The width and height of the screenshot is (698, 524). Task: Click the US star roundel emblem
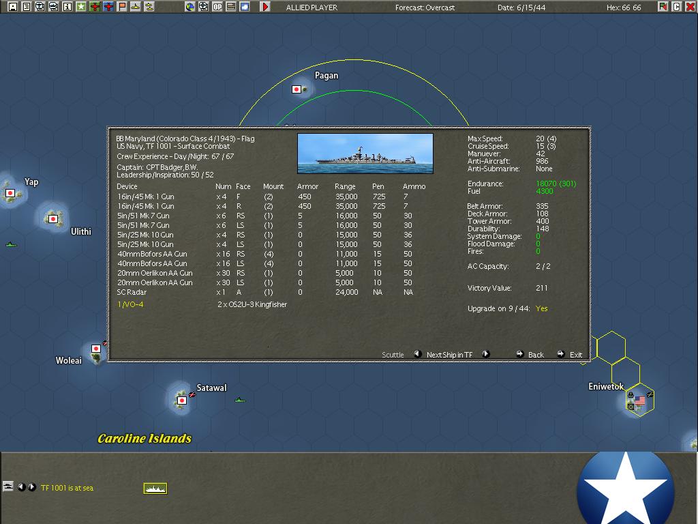626,488
